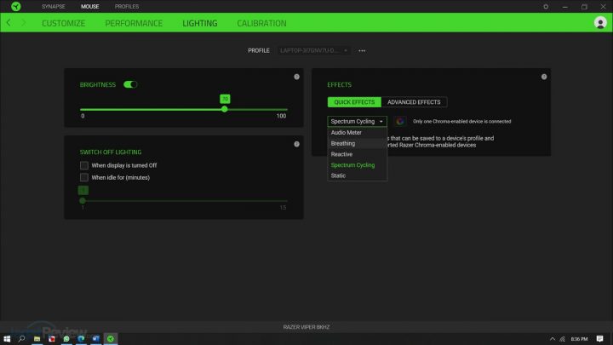The width and height of the screenshot is (613, 345).
Task: Click Switch Off Lighting help icon
Action: click(x=295, y=144)
